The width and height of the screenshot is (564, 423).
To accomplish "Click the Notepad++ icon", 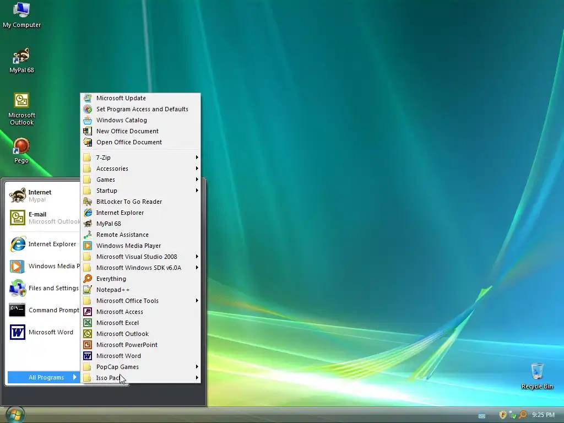I will click(x=88, y=290).
